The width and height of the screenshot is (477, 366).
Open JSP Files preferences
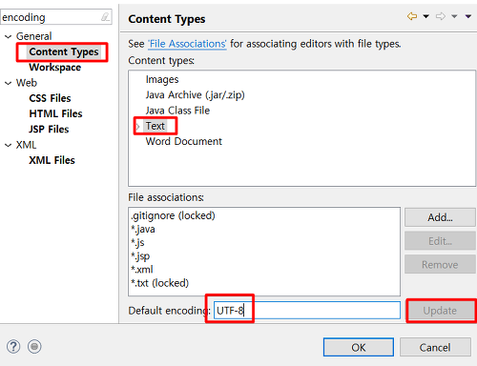coord(49,130)
